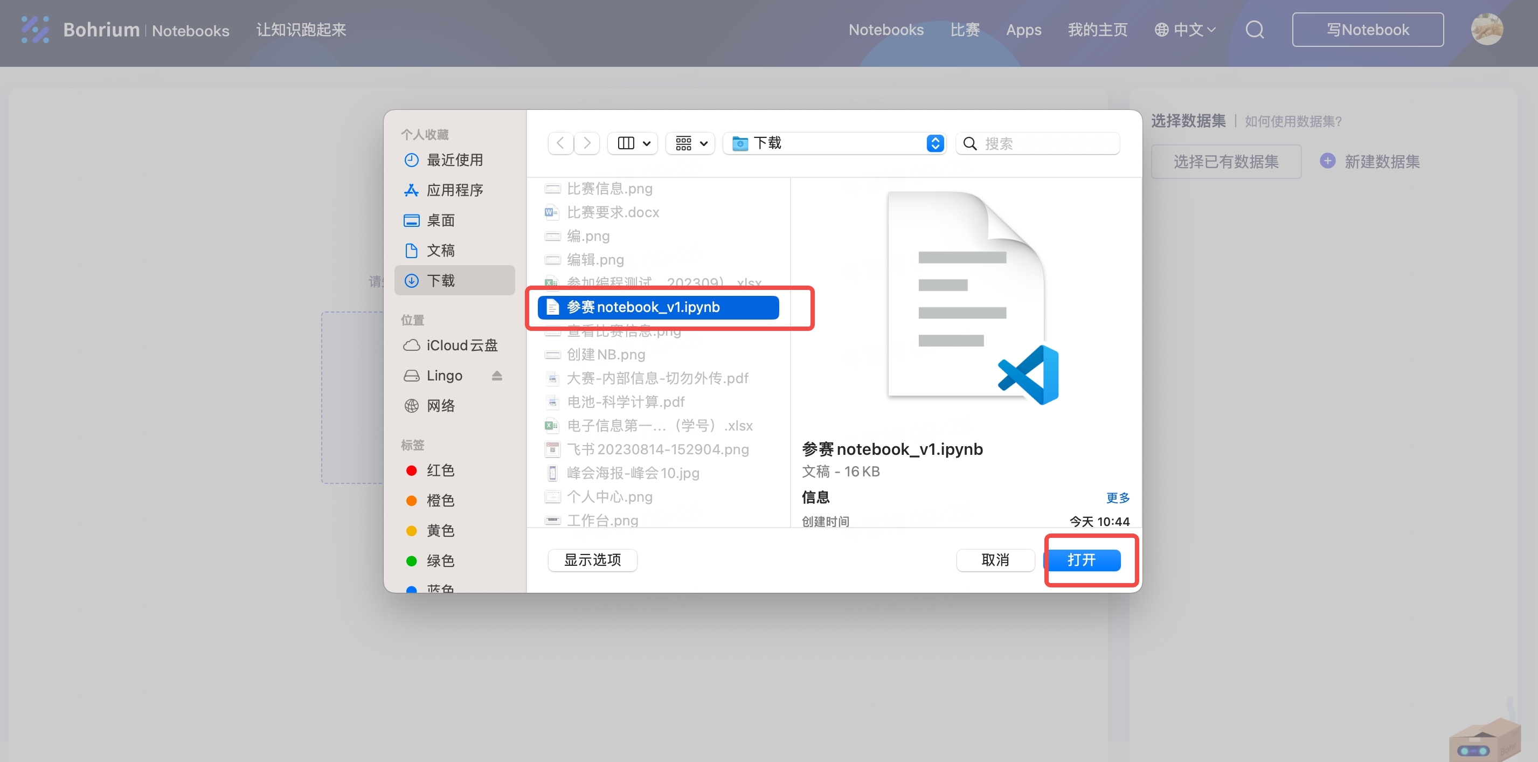Select 桌面 in the sidebar

click(x=454, y=220)
